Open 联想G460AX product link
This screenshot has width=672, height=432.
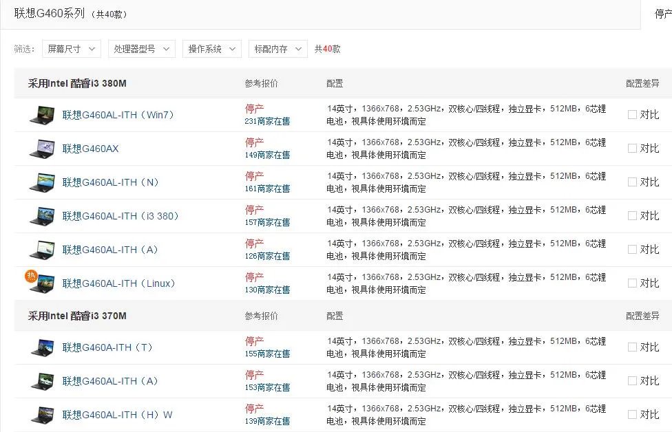[x=90, y=149]
